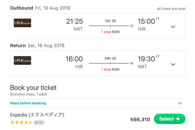Expand the outbound flight details chevron
Image resolution: width=195 pixels, height=130 pixels.
[173, 27]
